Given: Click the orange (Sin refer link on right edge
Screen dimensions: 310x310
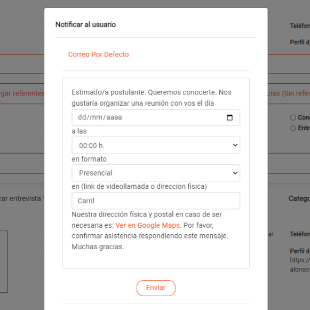Looking at the screenshot, I should pos(289,93).
